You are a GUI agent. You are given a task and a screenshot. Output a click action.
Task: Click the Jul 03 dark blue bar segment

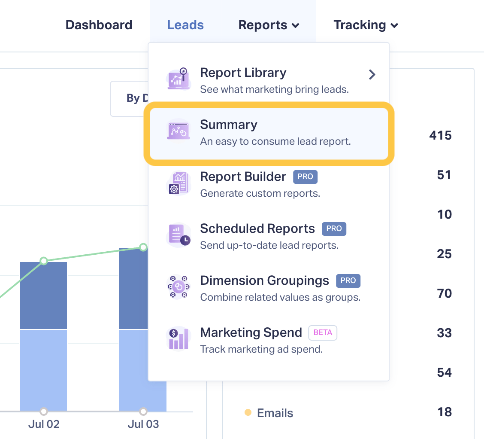[x=133, y=289]
